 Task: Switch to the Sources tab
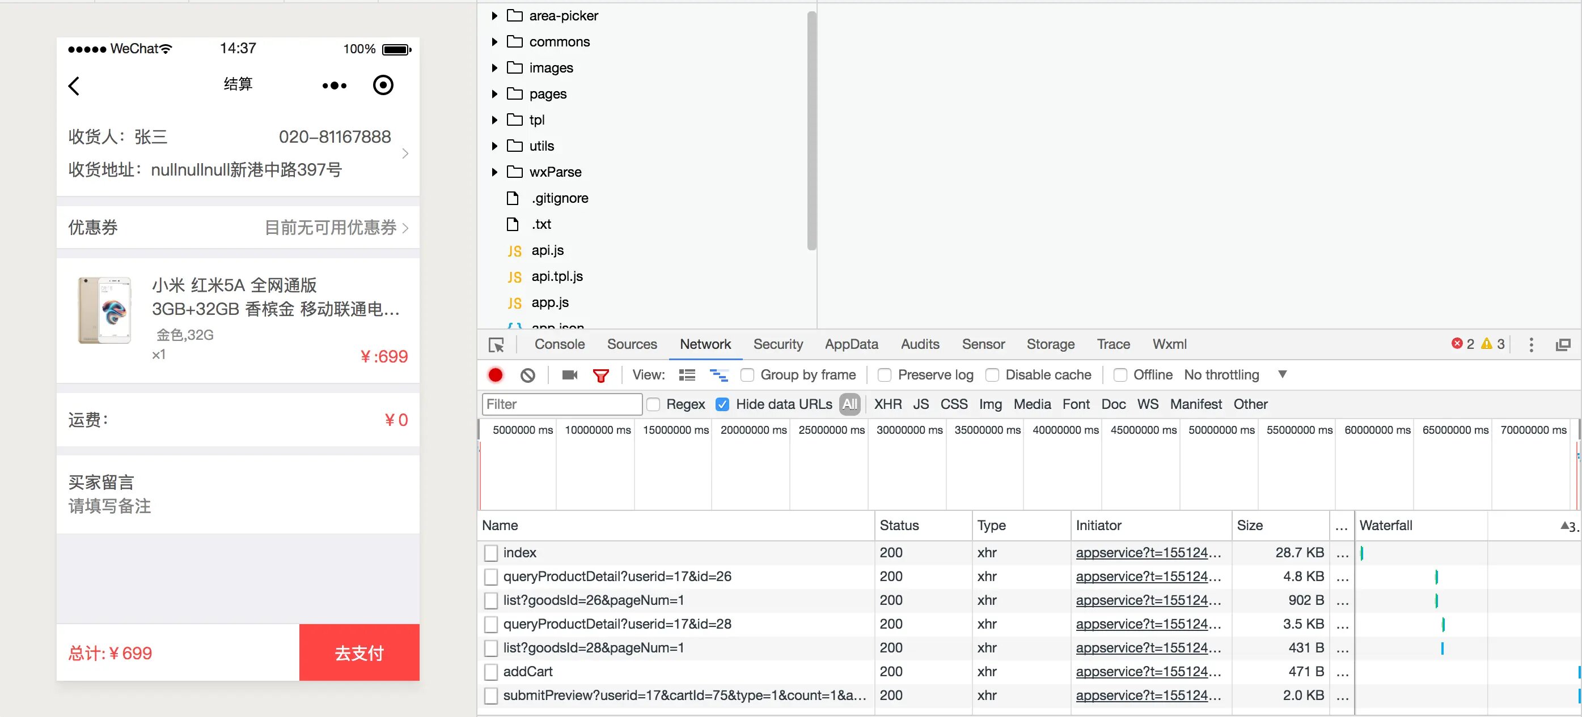[632, 344]
